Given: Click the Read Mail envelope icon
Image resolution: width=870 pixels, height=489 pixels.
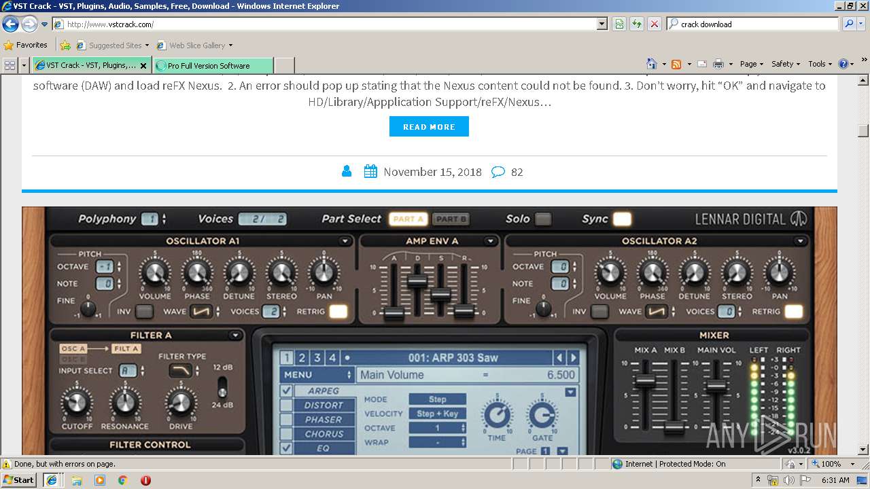Looking at the screenshot, I should [x=702, y=64].
